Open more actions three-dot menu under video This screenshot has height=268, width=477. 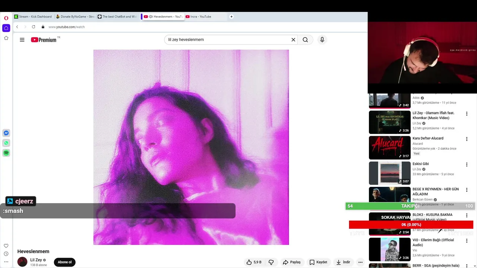[x=360, y=262]
